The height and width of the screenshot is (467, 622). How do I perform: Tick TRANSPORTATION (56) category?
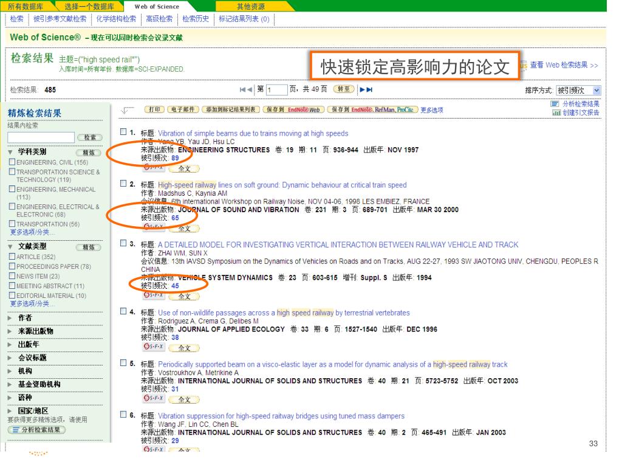(12, 224)
